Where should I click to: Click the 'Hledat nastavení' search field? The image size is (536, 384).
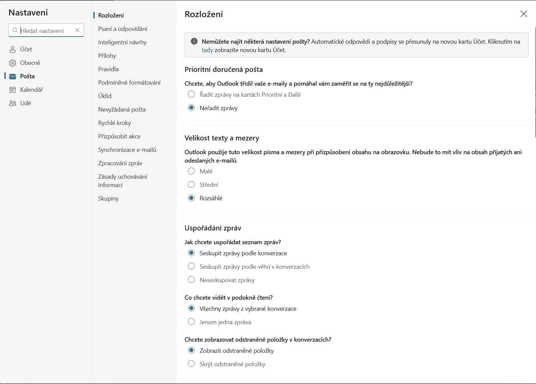[45, 31]
